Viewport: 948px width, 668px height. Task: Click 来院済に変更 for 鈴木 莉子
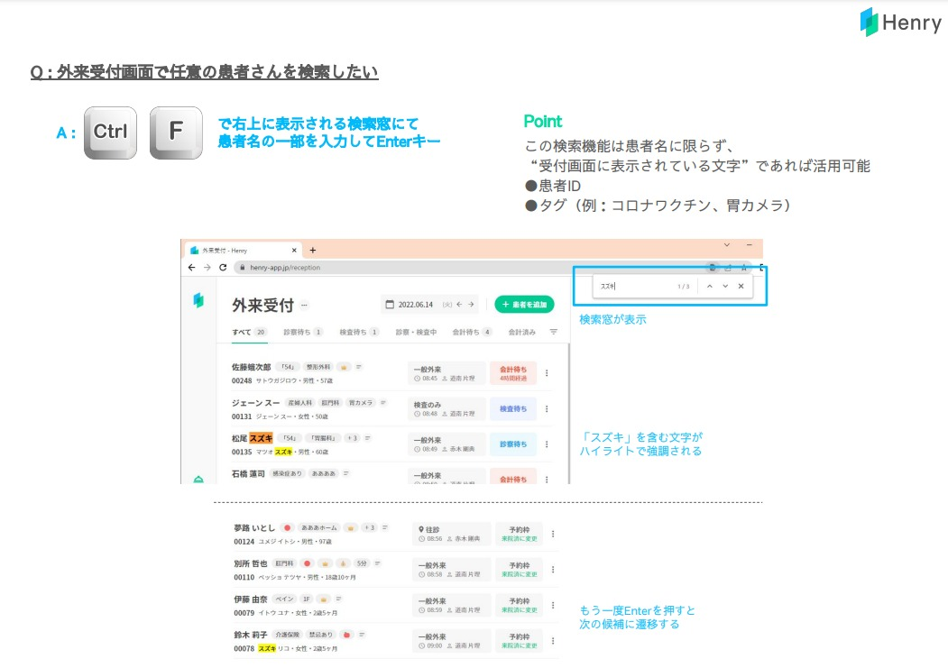tap(520, 645)
